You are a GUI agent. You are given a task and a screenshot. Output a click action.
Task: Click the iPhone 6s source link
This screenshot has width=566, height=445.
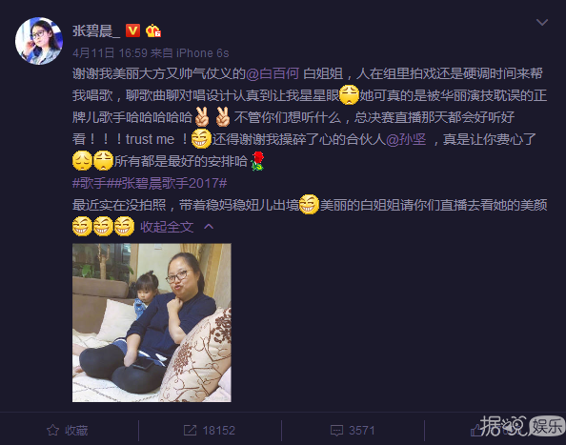pyautogui.click(x=203, y=53)
